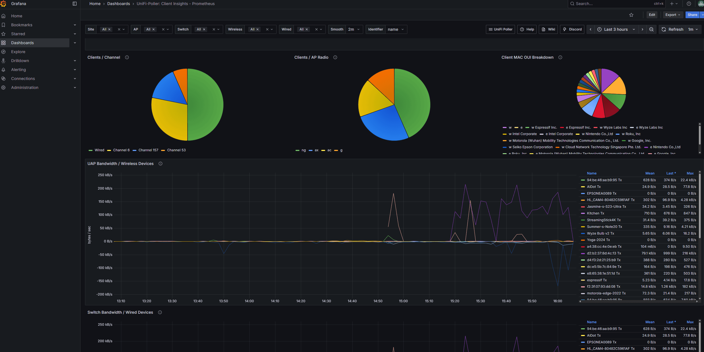Viewport: 704px width, 352px height.
Task: Expand the Starred section chevron
Action: pyautogui.click(x=75, y=34)
